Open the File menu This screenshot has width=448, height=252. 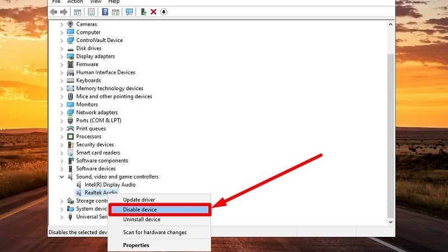tap(57, 2)
